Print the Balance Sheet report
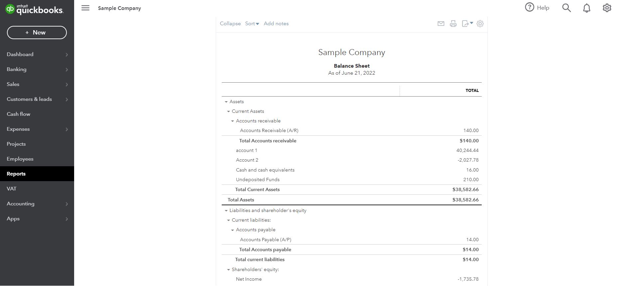This screenshot has width=621, height=286. coord(453,24)
